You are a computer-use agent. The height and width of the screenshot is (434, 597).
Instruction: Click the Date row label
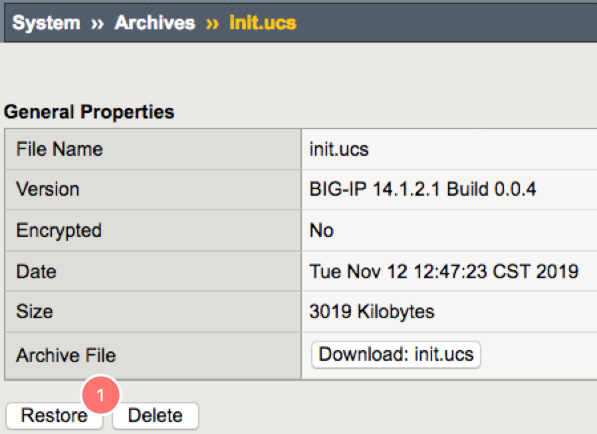36,272
